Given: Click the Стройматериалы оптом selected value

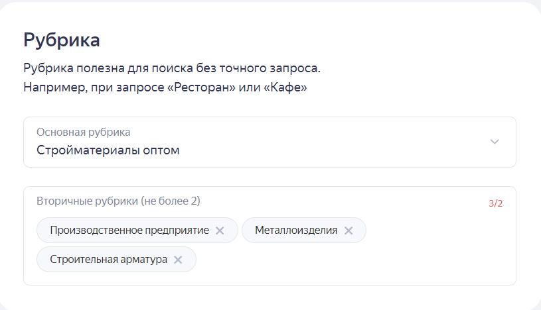Looking at the screenshot, I should (108, 150).
